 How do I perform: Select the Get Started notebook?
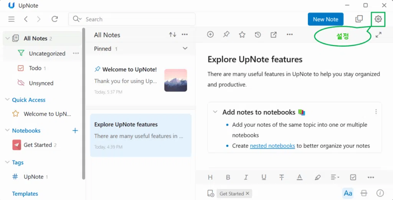point(37,145)
